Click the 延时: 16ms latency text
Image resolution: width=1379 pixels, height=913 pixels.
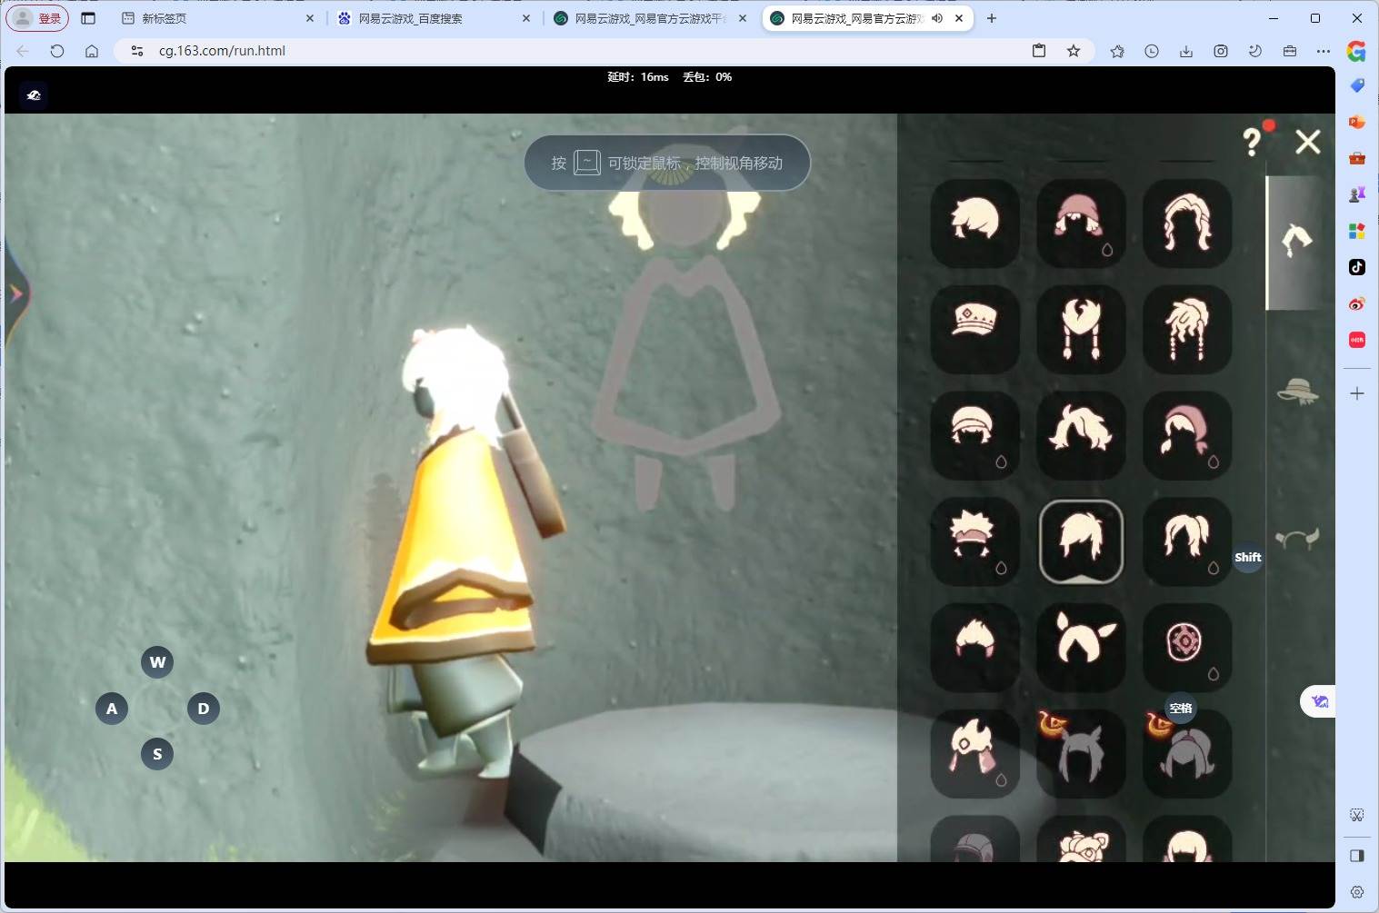click(638, 77)
